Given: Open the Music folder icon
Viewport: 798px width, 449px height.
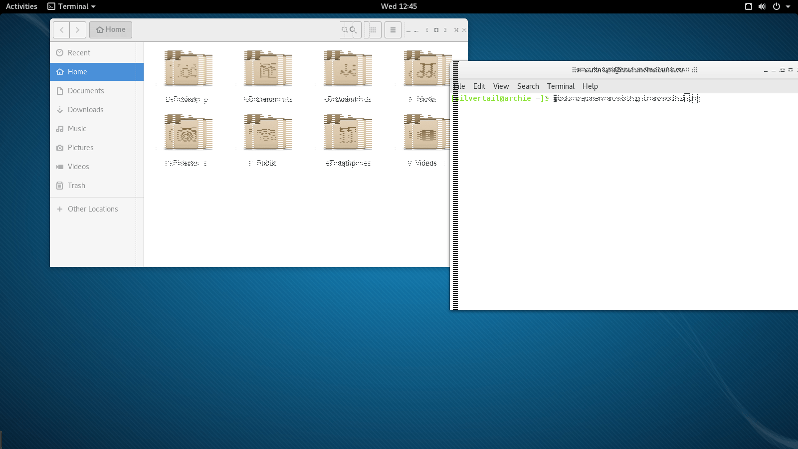Looking at the screenshot, I should coord(427,70).
